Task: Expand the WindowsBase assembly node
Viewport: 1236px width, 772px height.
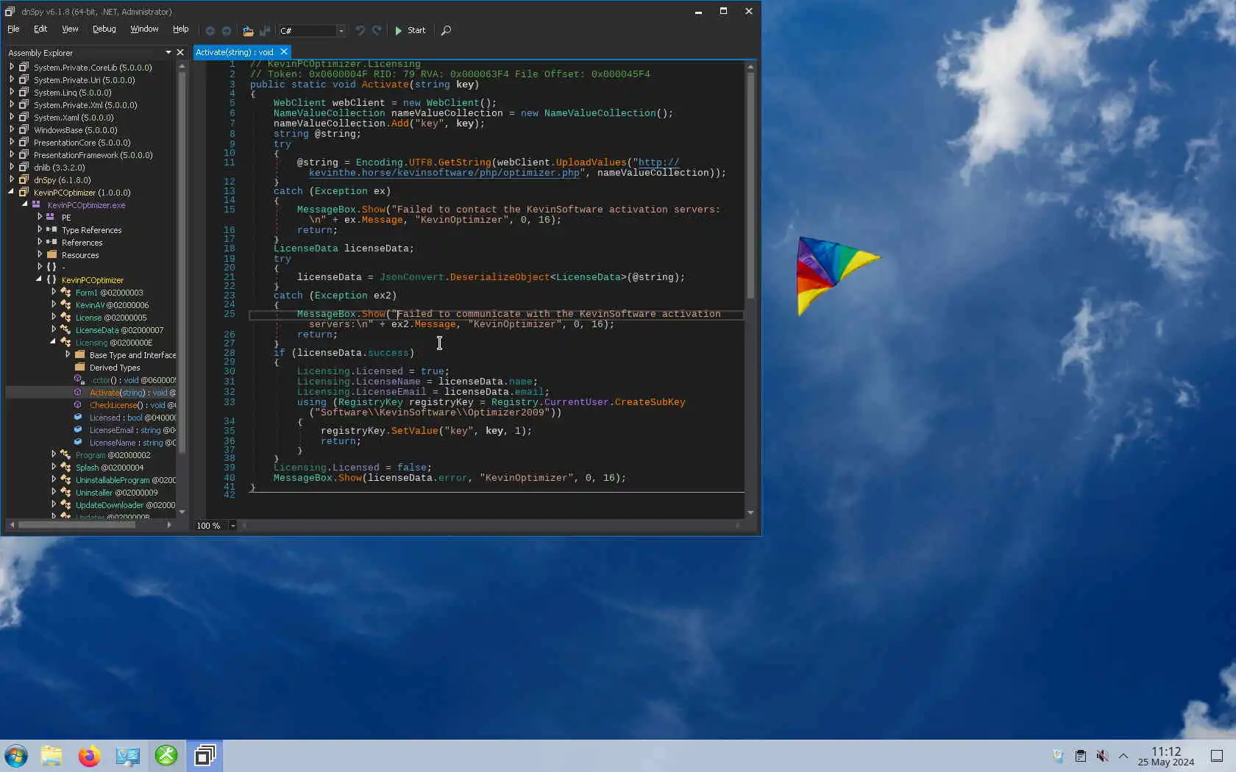Action: tap(11, 129)
